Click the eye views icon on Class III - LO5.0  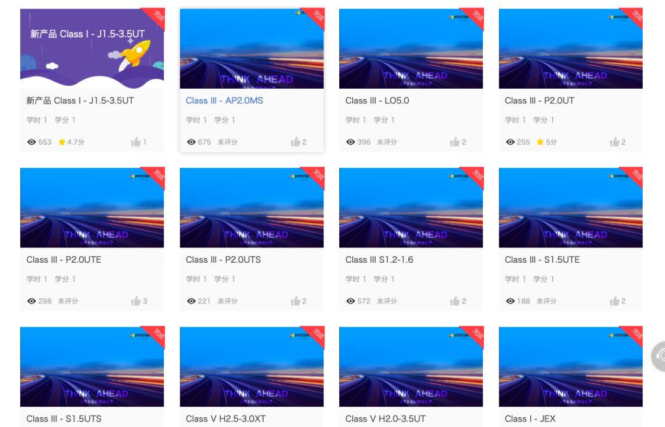(x=350, y=142)
